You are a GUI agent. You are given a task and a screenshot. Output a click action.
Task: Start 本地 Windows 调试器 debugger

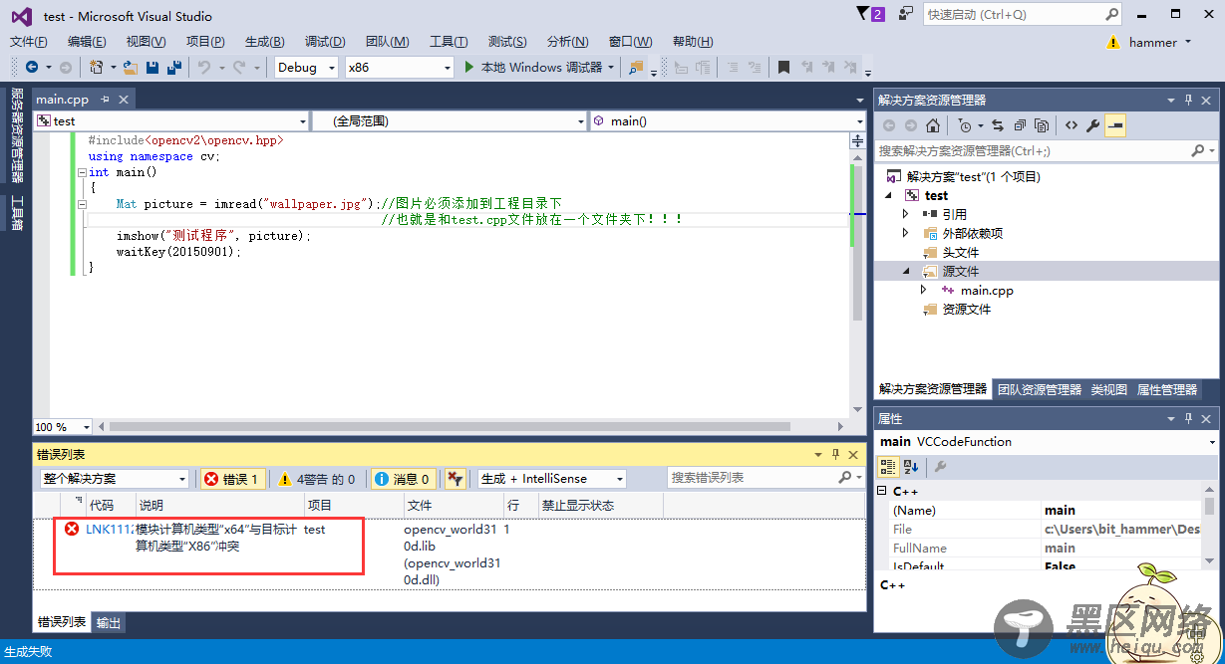pos(540,67)
